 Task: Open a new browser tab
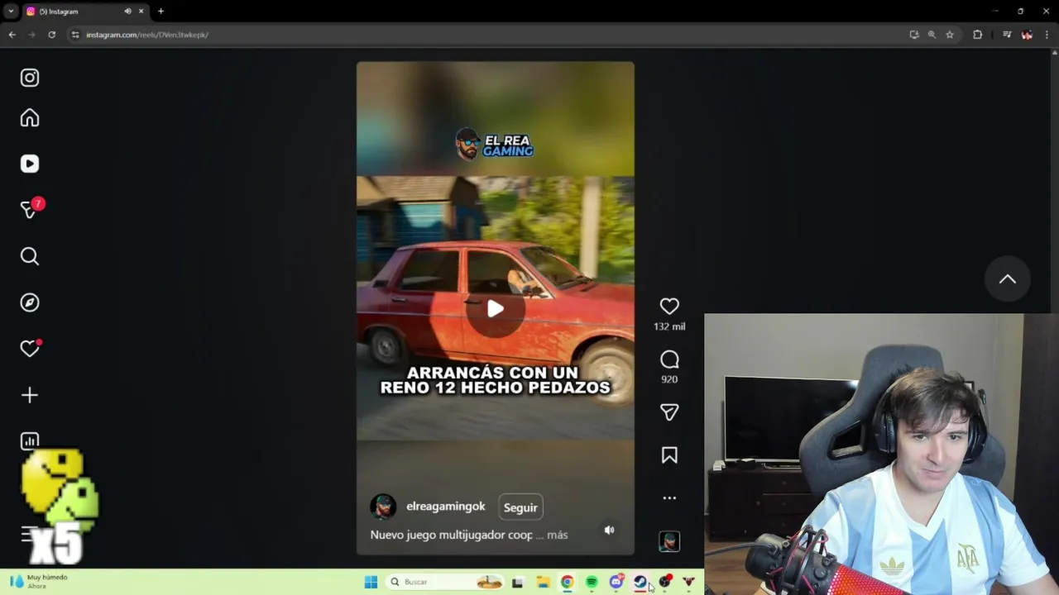pyautogui.click(x=161, y=12)
